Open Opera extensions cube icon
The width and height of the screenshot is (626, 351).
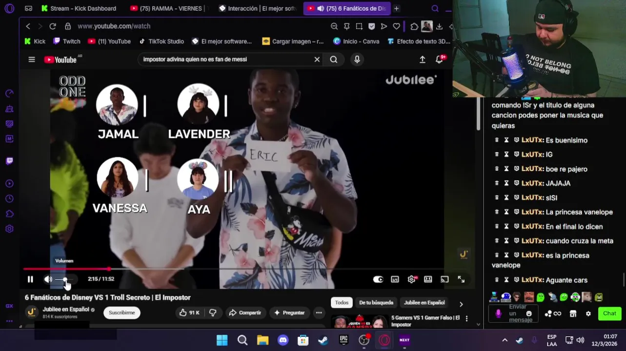pos(414,26)
